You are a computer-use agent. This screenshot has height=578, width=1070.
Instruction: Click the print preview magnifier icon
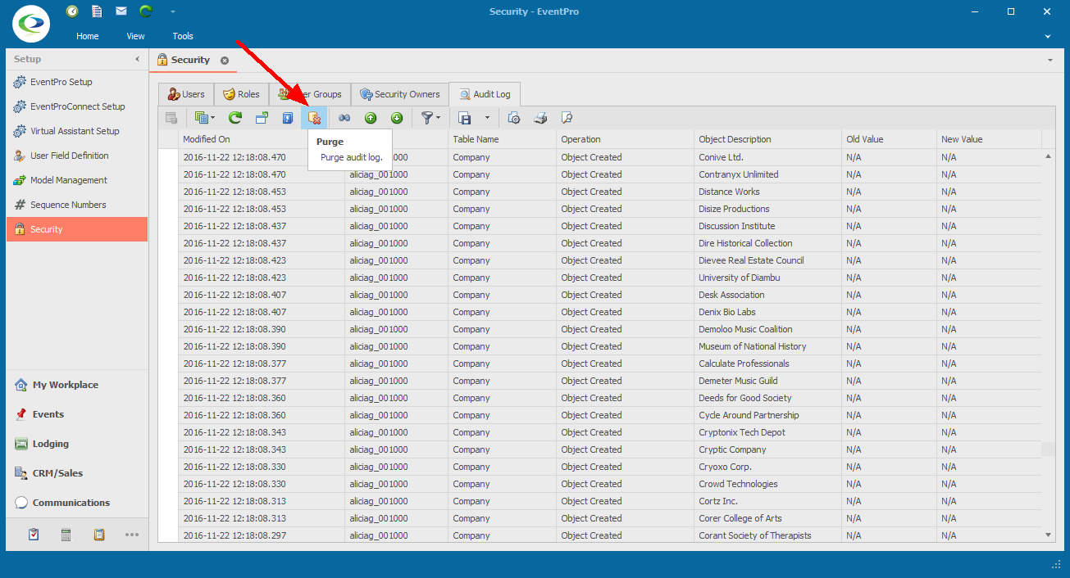(x=567, y=118)
